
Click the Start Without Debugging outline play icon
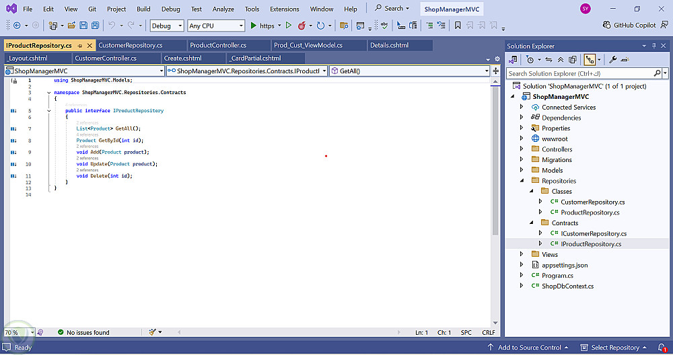289,26
